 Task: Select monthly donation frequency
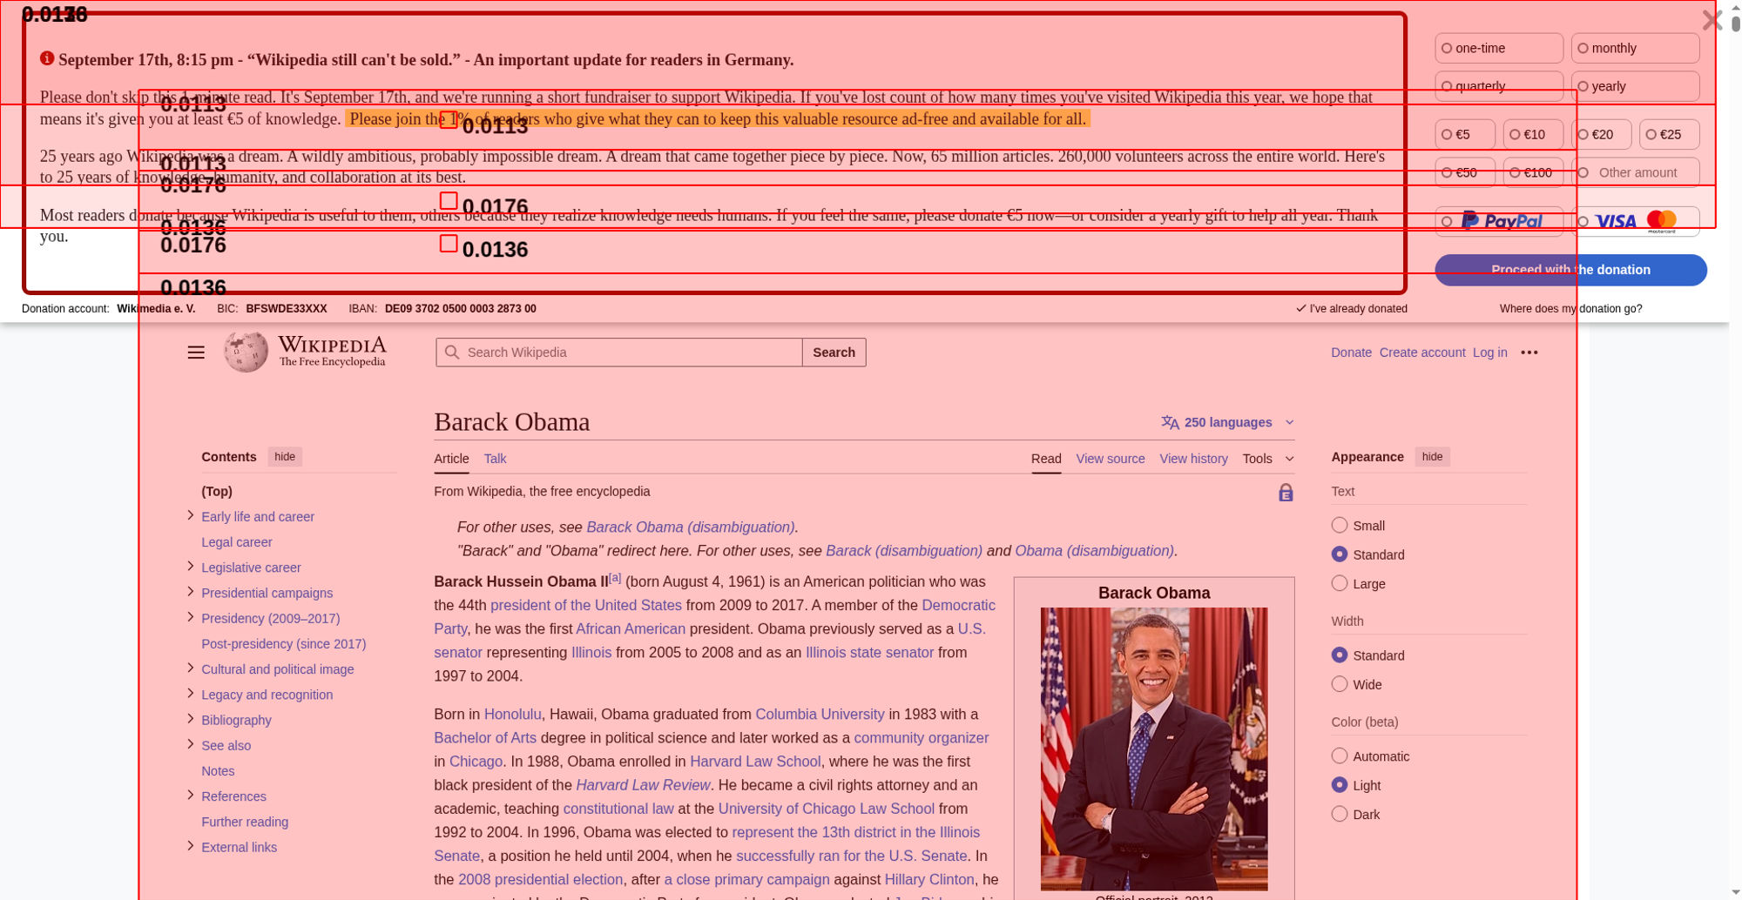[1635, 48]
